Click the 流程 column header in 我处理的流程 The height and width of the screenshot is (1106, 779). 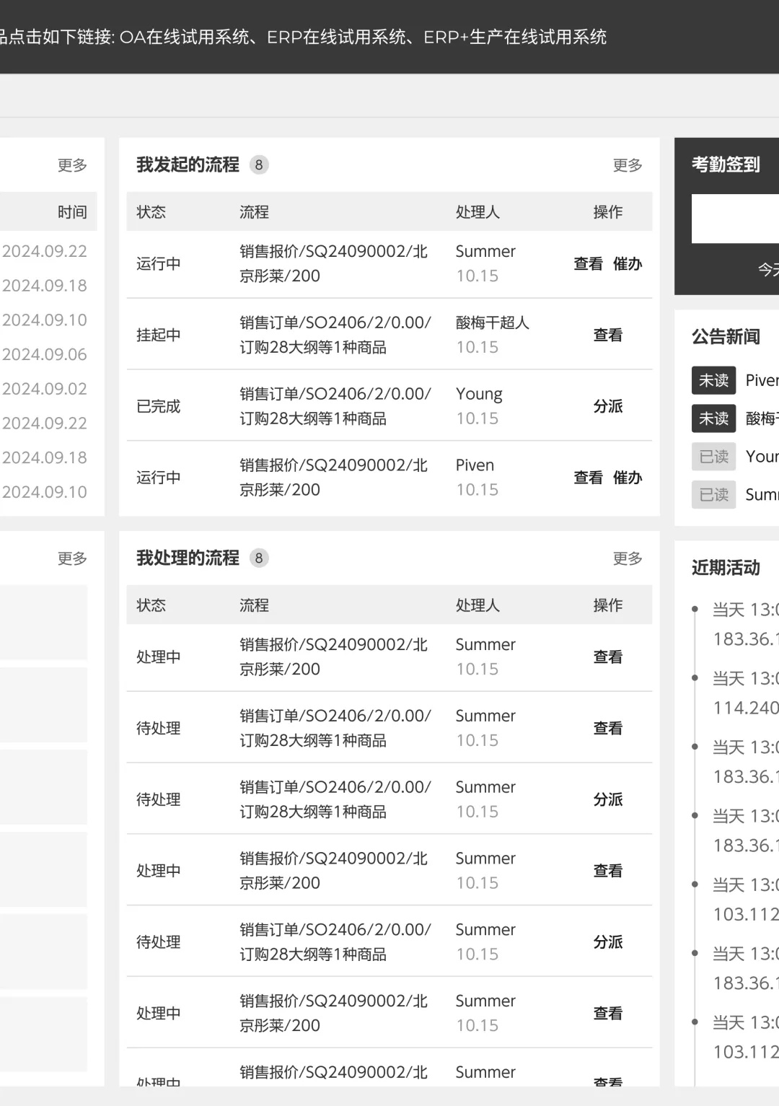pyautogui.click(x=254, y=605)
